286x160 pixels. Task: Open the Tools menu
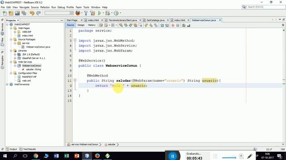point(86,7)
